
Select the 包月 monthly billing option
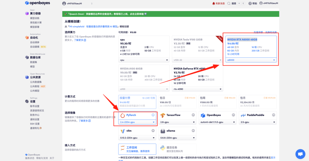pyautogui.click(x=257, y=101)
